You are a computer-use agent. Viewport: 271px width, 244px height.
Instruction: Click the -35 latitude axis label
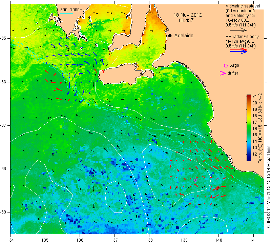[3, 38]
